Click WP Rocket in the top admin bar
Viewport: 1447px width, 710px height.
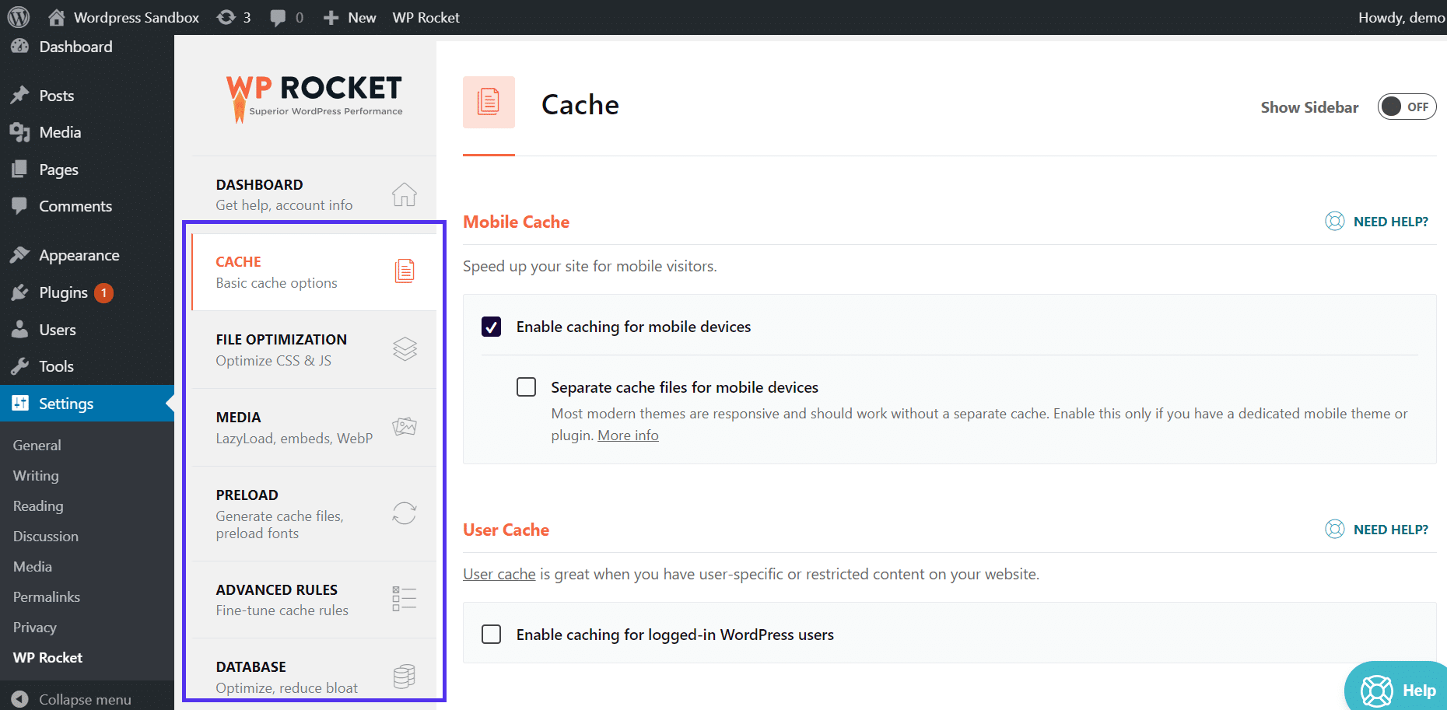426,16
